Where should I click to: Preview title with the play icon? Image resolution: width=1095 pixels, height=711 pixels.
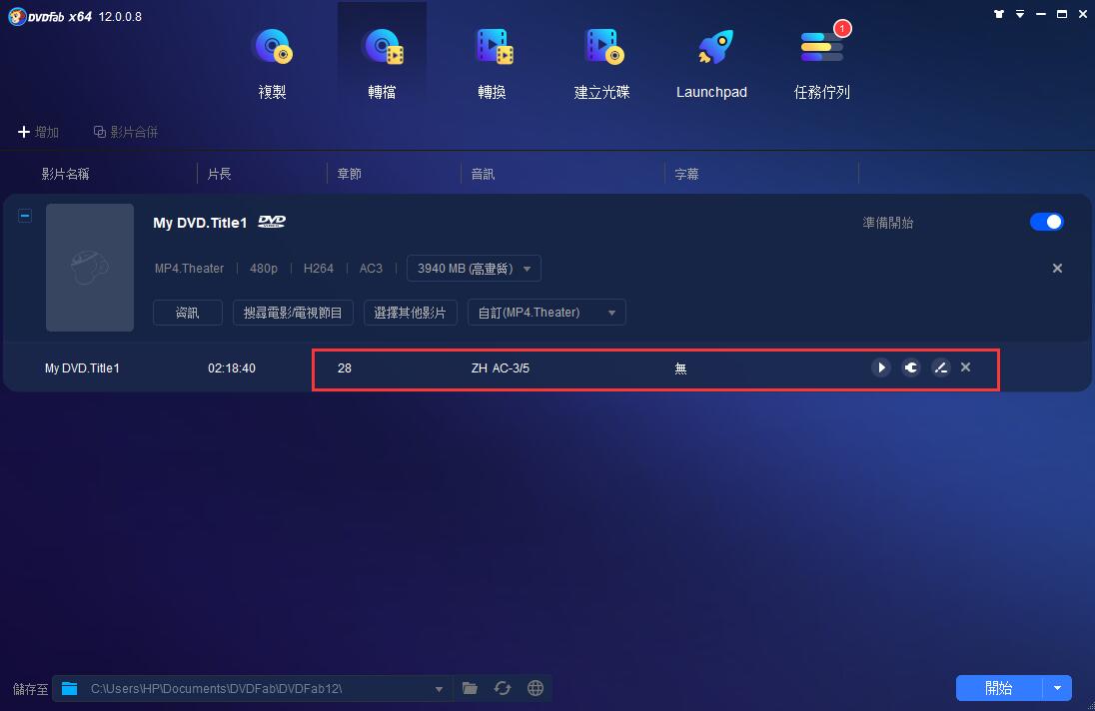tap(881, 367)
